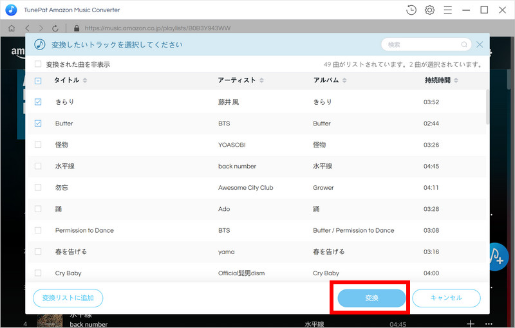Open the settings gear icon
This screenshot has height=328, width=515.
[429, 10]
